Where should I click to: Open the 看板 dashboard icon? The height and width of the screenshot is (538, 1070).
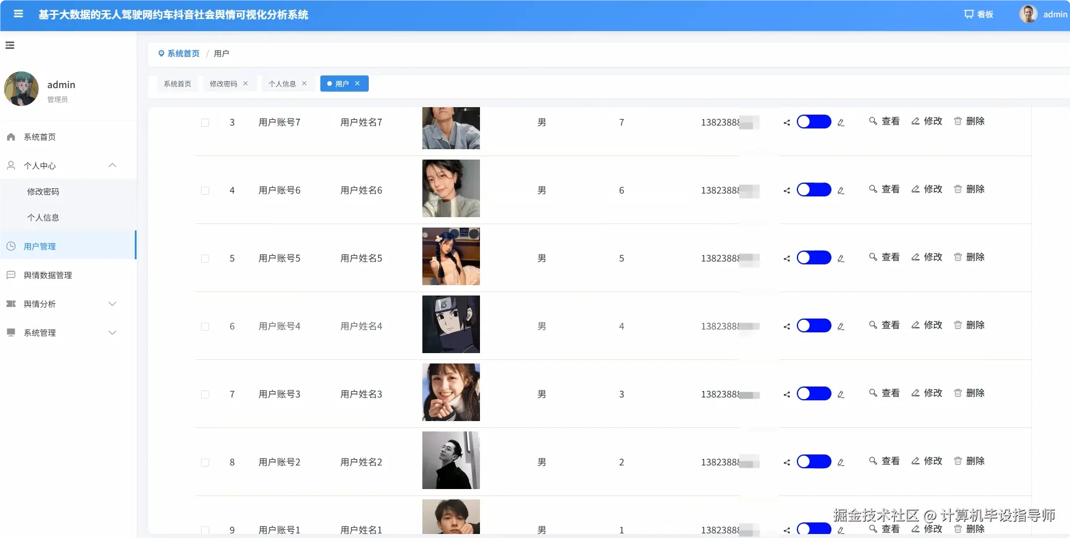pos(969,14)
